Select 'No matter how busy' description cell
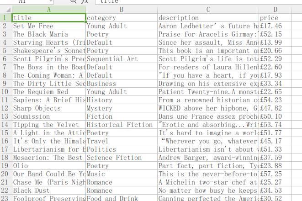The width and height of the screenshot is (302, 201). click(x=208, y=190)
